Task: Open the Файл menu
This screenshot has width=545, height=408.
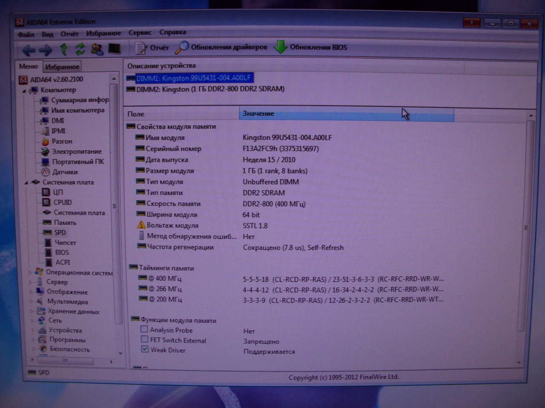Action: pyautogui.click(x=26, y=34)
